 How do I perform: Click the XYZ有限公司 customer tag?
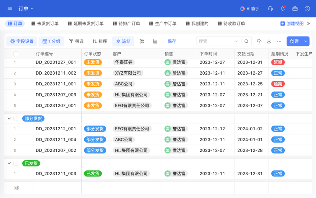tap(128, 73)
